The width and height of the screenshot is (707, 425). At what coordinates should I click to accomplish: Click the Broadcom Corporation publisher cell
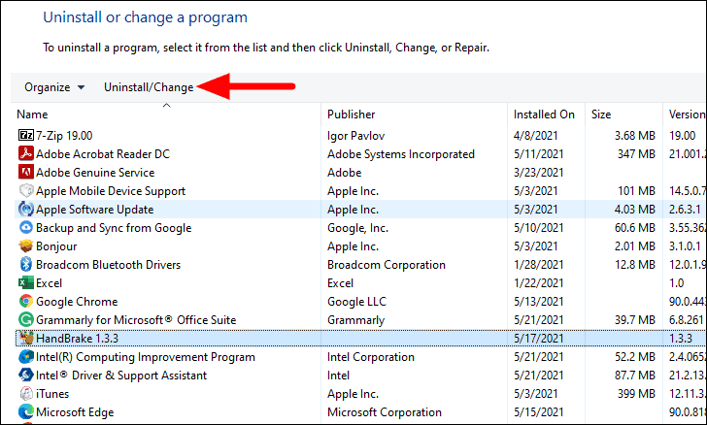pyautogui.click(x=387, y=265)
